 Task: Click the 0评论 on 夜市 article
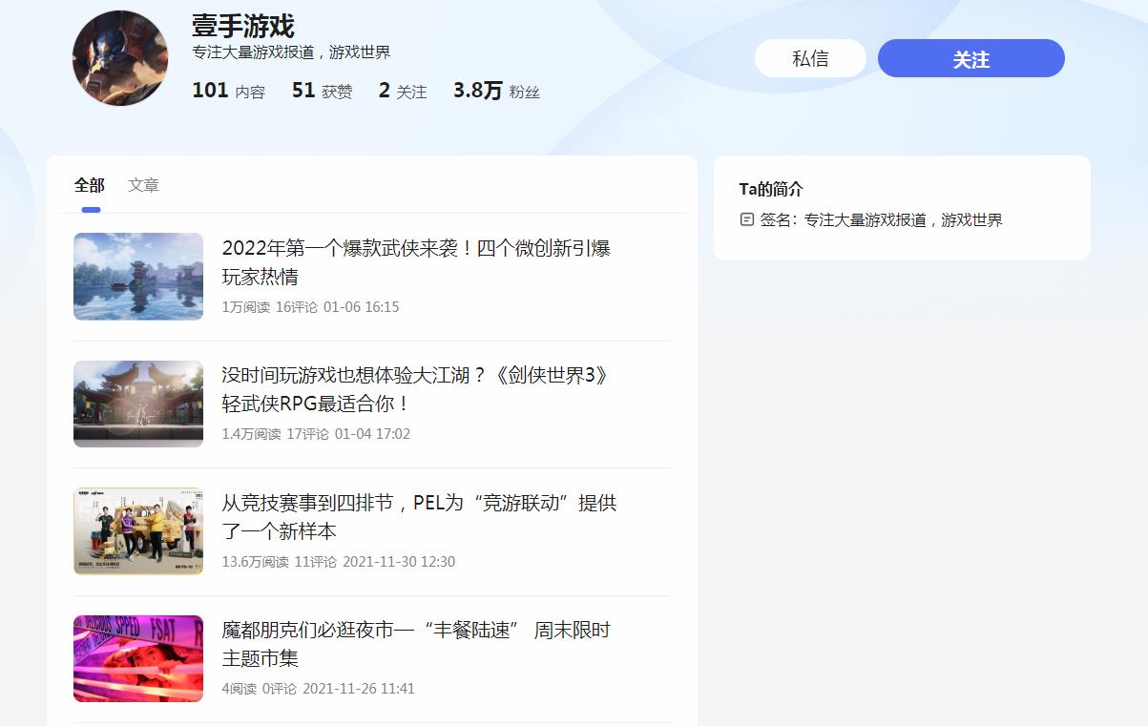[280, 689]
